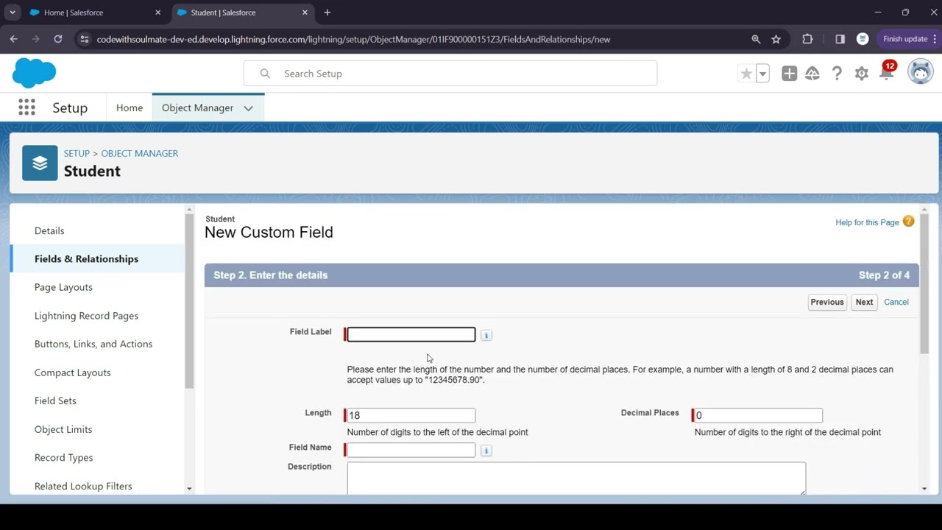The width and height of the screenshot is (942, 530).
Task: Switch to the Student | Salesforce browser tab
Action: pos(243,13)
